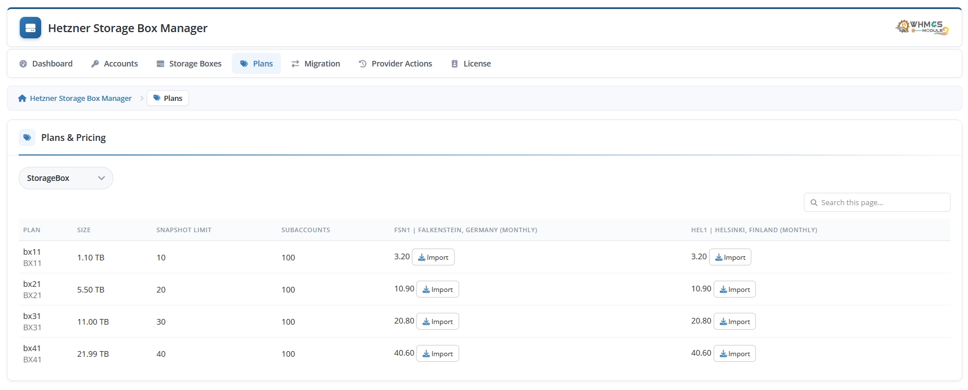Image resolution: width=968 pixels, height=390 pixels.
Task: Import bx41 plan for Falkenstein
Action: click(438, 353)
